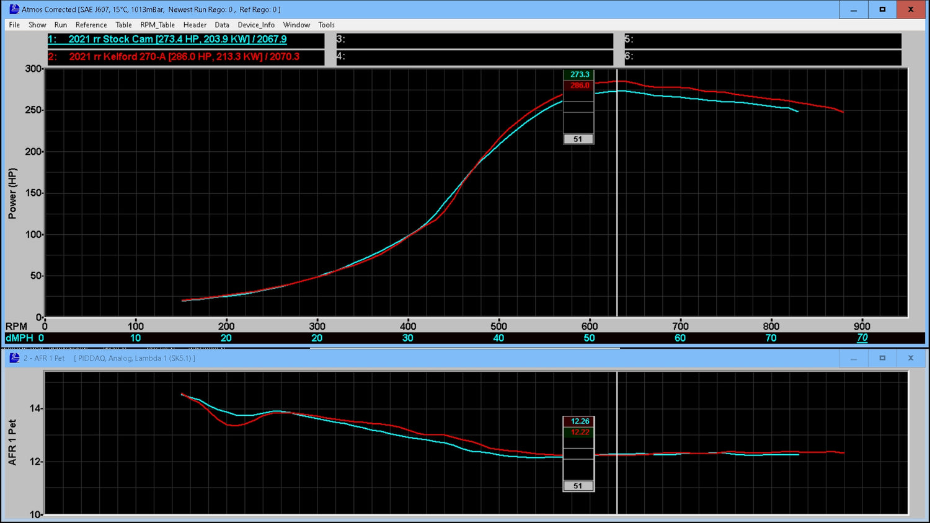The width and height of the screenshot is (930, 523).
Task: Open the Window menu
Action: click(296, 25)
